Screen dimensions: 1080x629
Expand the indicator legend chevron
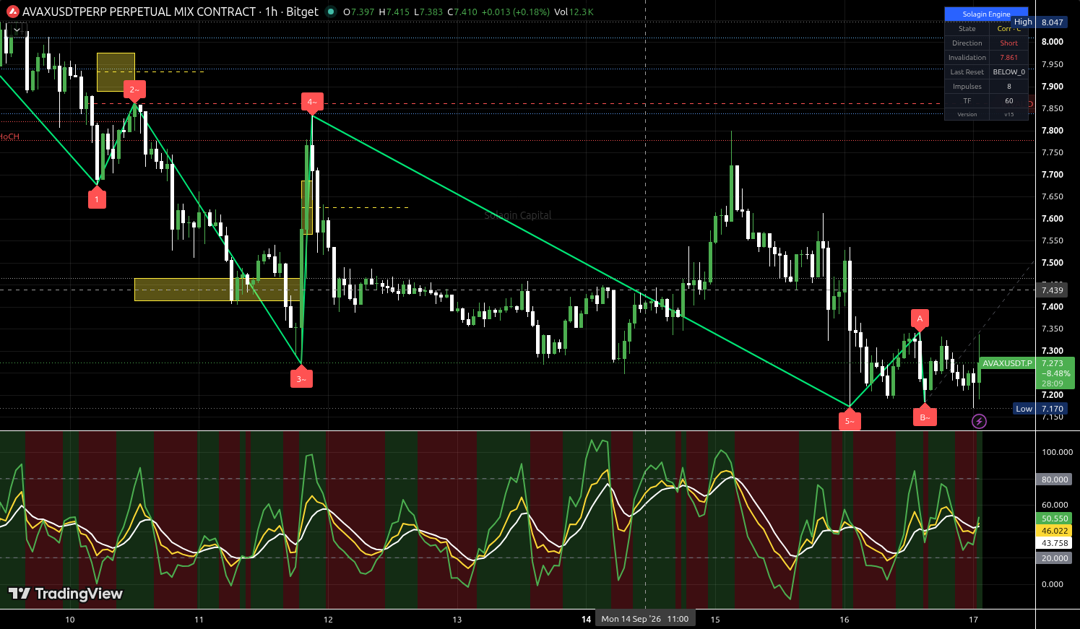[17, 30]
